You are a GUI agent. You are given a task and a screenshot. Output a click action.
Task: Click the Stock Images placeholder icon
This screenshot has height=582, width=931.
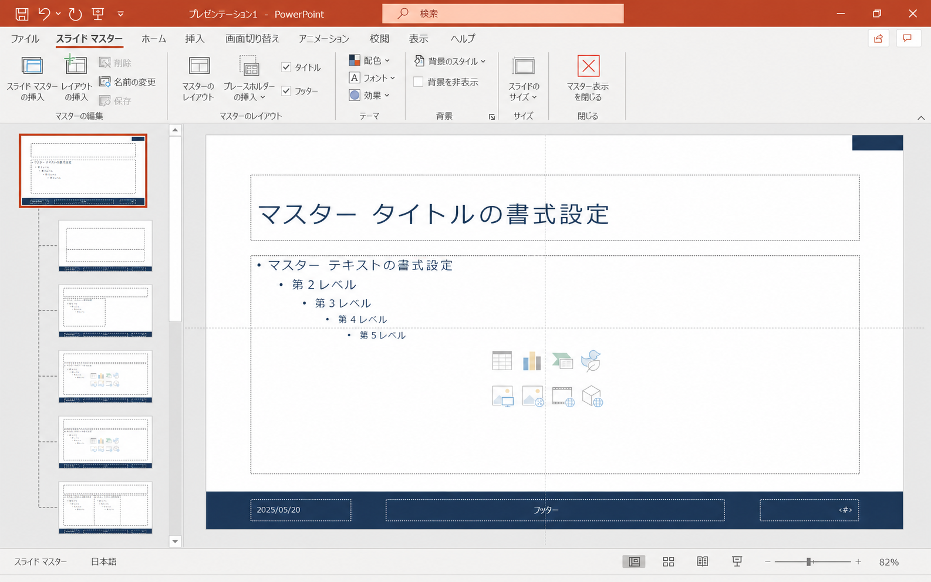coord(532,396)
